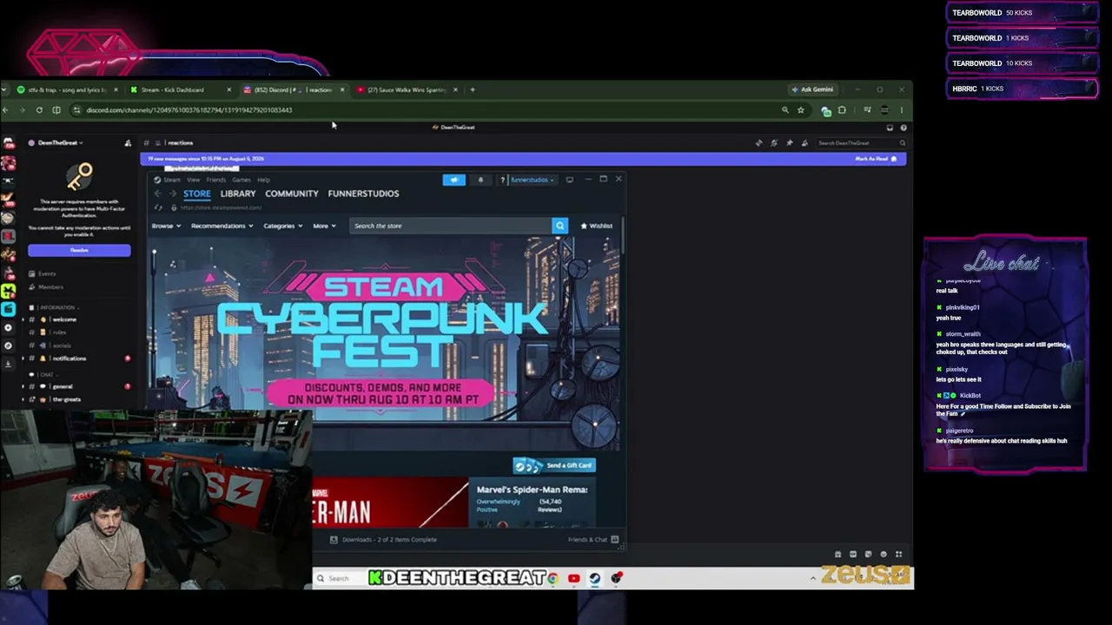The height and width of the screenshot is (625, 1112).
Task: Switch to Steam COMMUNITY tab
Action: (292, 194)
